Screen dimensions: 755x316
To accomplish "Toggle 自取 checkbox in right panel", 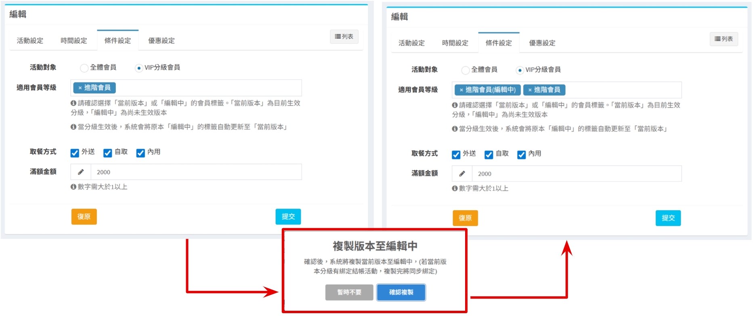I will (x=489, y=155).
